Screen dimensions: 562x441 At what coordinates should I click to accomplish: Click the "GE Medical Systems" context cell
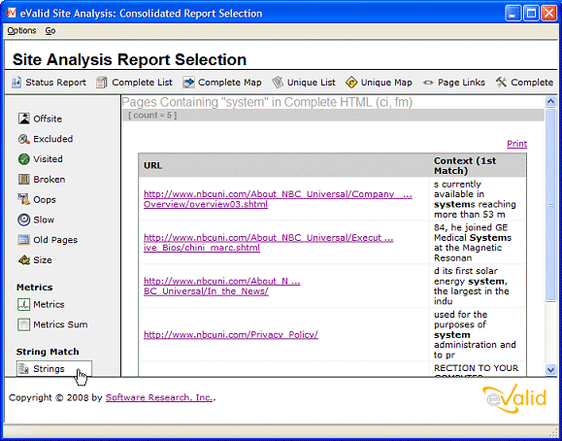pyautogui.click(x=477, y=243)
